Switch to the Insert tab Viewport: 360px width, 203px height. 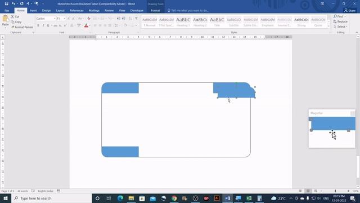tap(33, 10)
